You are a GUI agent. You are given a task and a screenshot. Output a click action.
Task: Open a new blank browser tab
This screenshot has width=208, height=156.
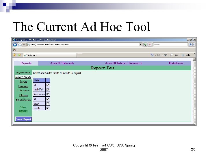(x=80, y=55)
